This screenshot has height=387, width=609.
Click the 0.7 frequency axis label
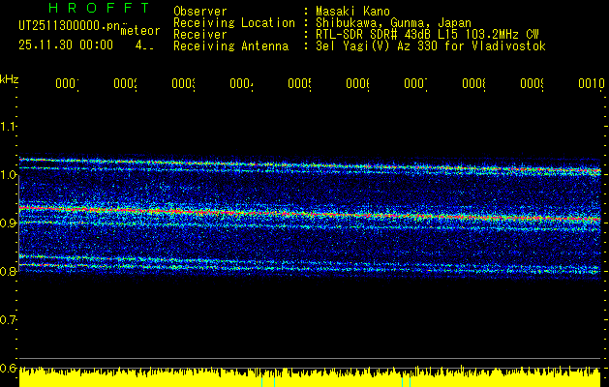point(9,319)
